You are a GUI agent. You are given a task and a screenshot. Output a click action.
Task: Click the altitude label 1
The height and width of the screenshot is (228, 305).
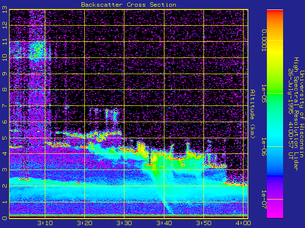coord(4,202)
